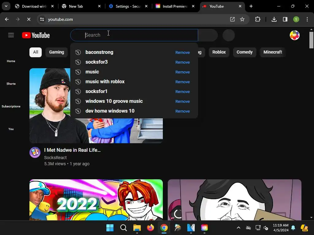Click the YouTube search input field
This screenshot has height=235, width=314.
(x=134, y=35)
